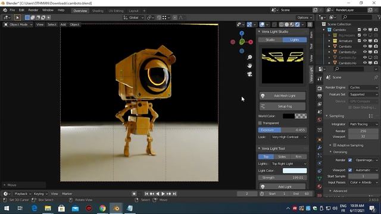381x214 pixels.
Task: Open Lights Top Right Light dropdown
Action: pos(289,164)
